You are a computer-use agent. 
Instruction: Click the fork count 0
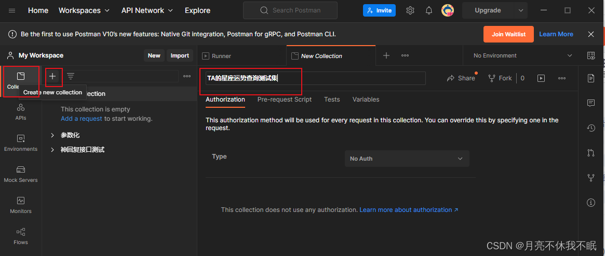click(x=522, y=78)
